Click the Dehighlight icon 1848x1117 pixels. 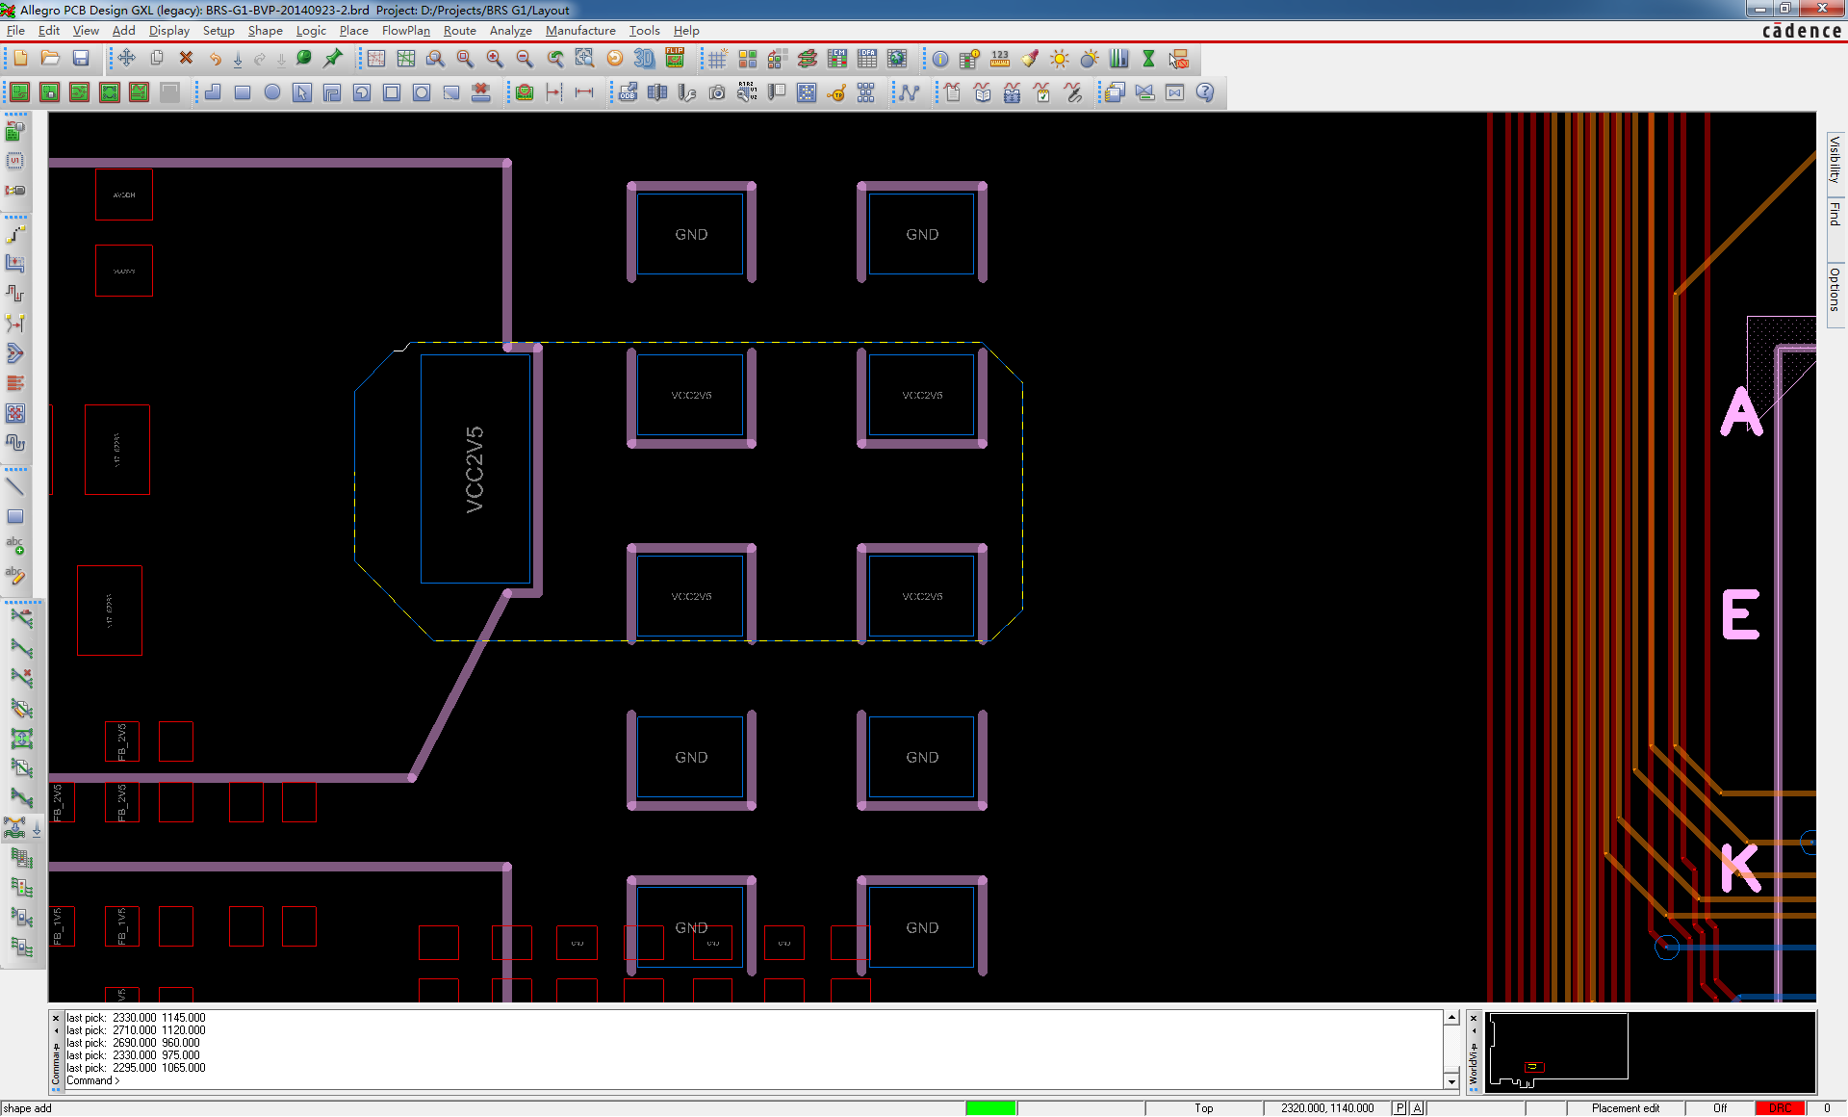coord(1090,59)
